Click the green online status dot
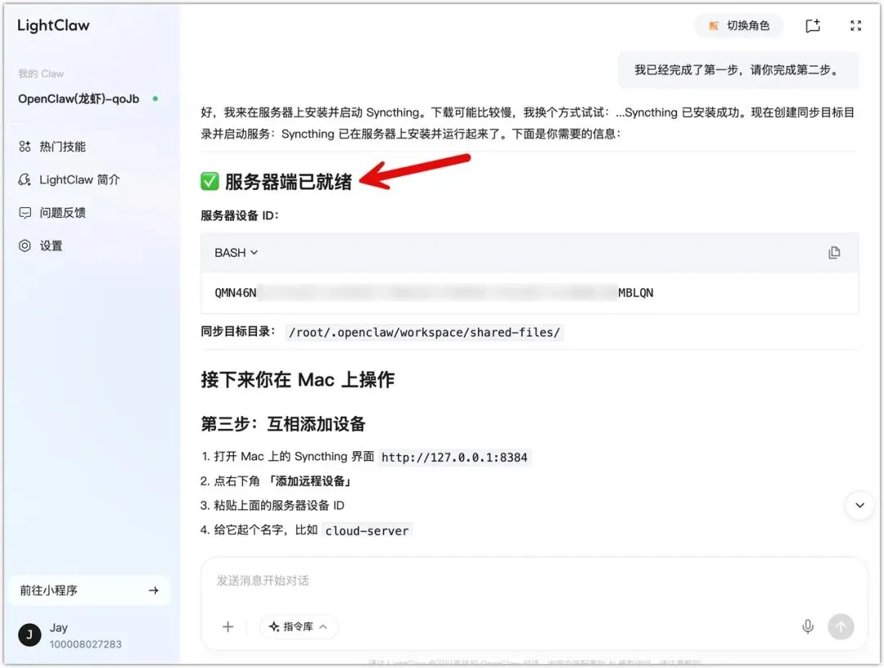This screenshot has width=884, height=668. coord(155,99)
